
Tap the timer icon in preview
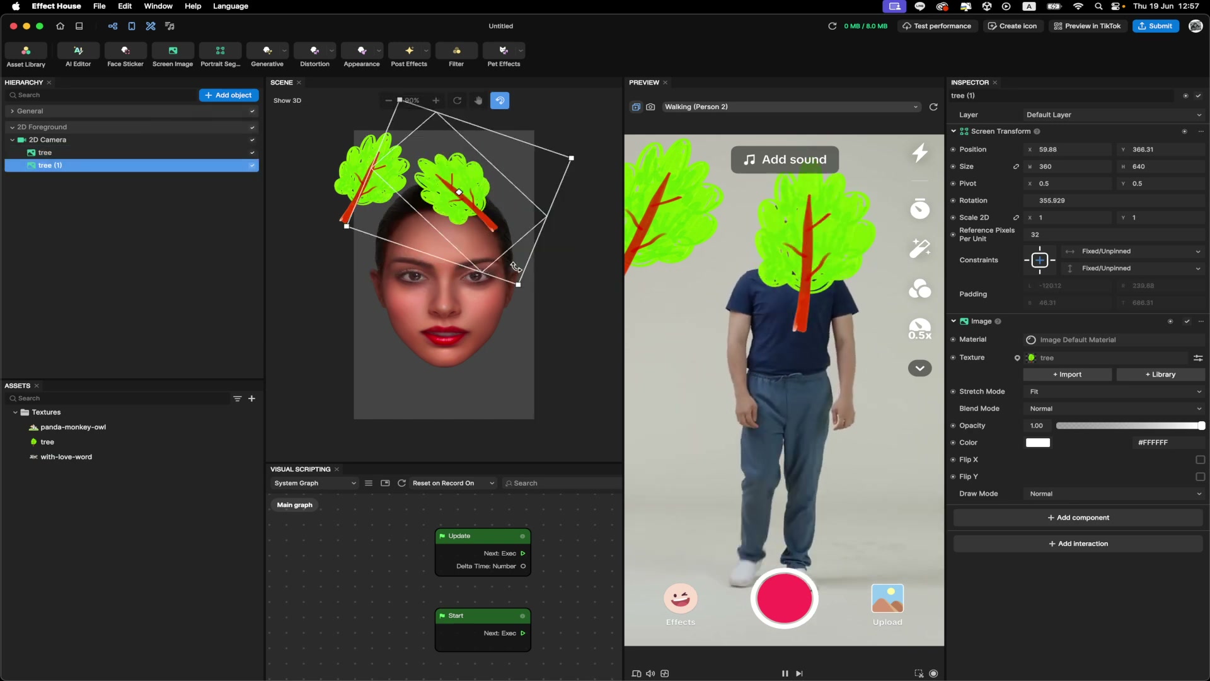pos(920,209)
